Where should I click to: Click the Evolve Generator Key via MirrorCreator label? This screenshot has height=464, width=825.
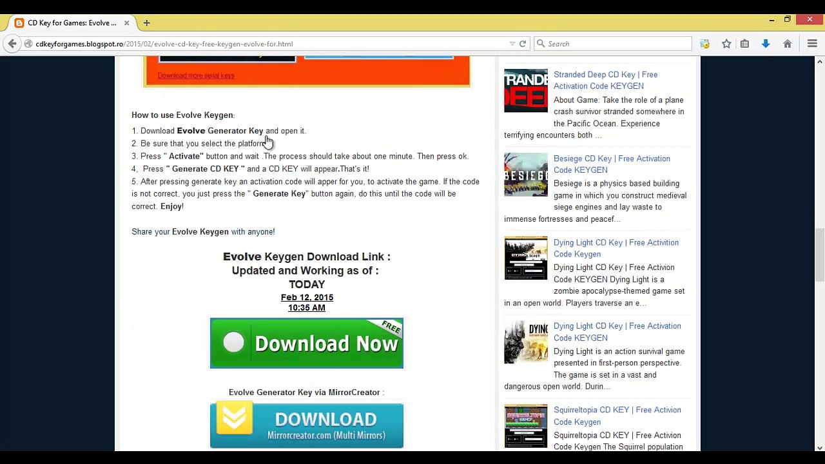click(306, 392)
